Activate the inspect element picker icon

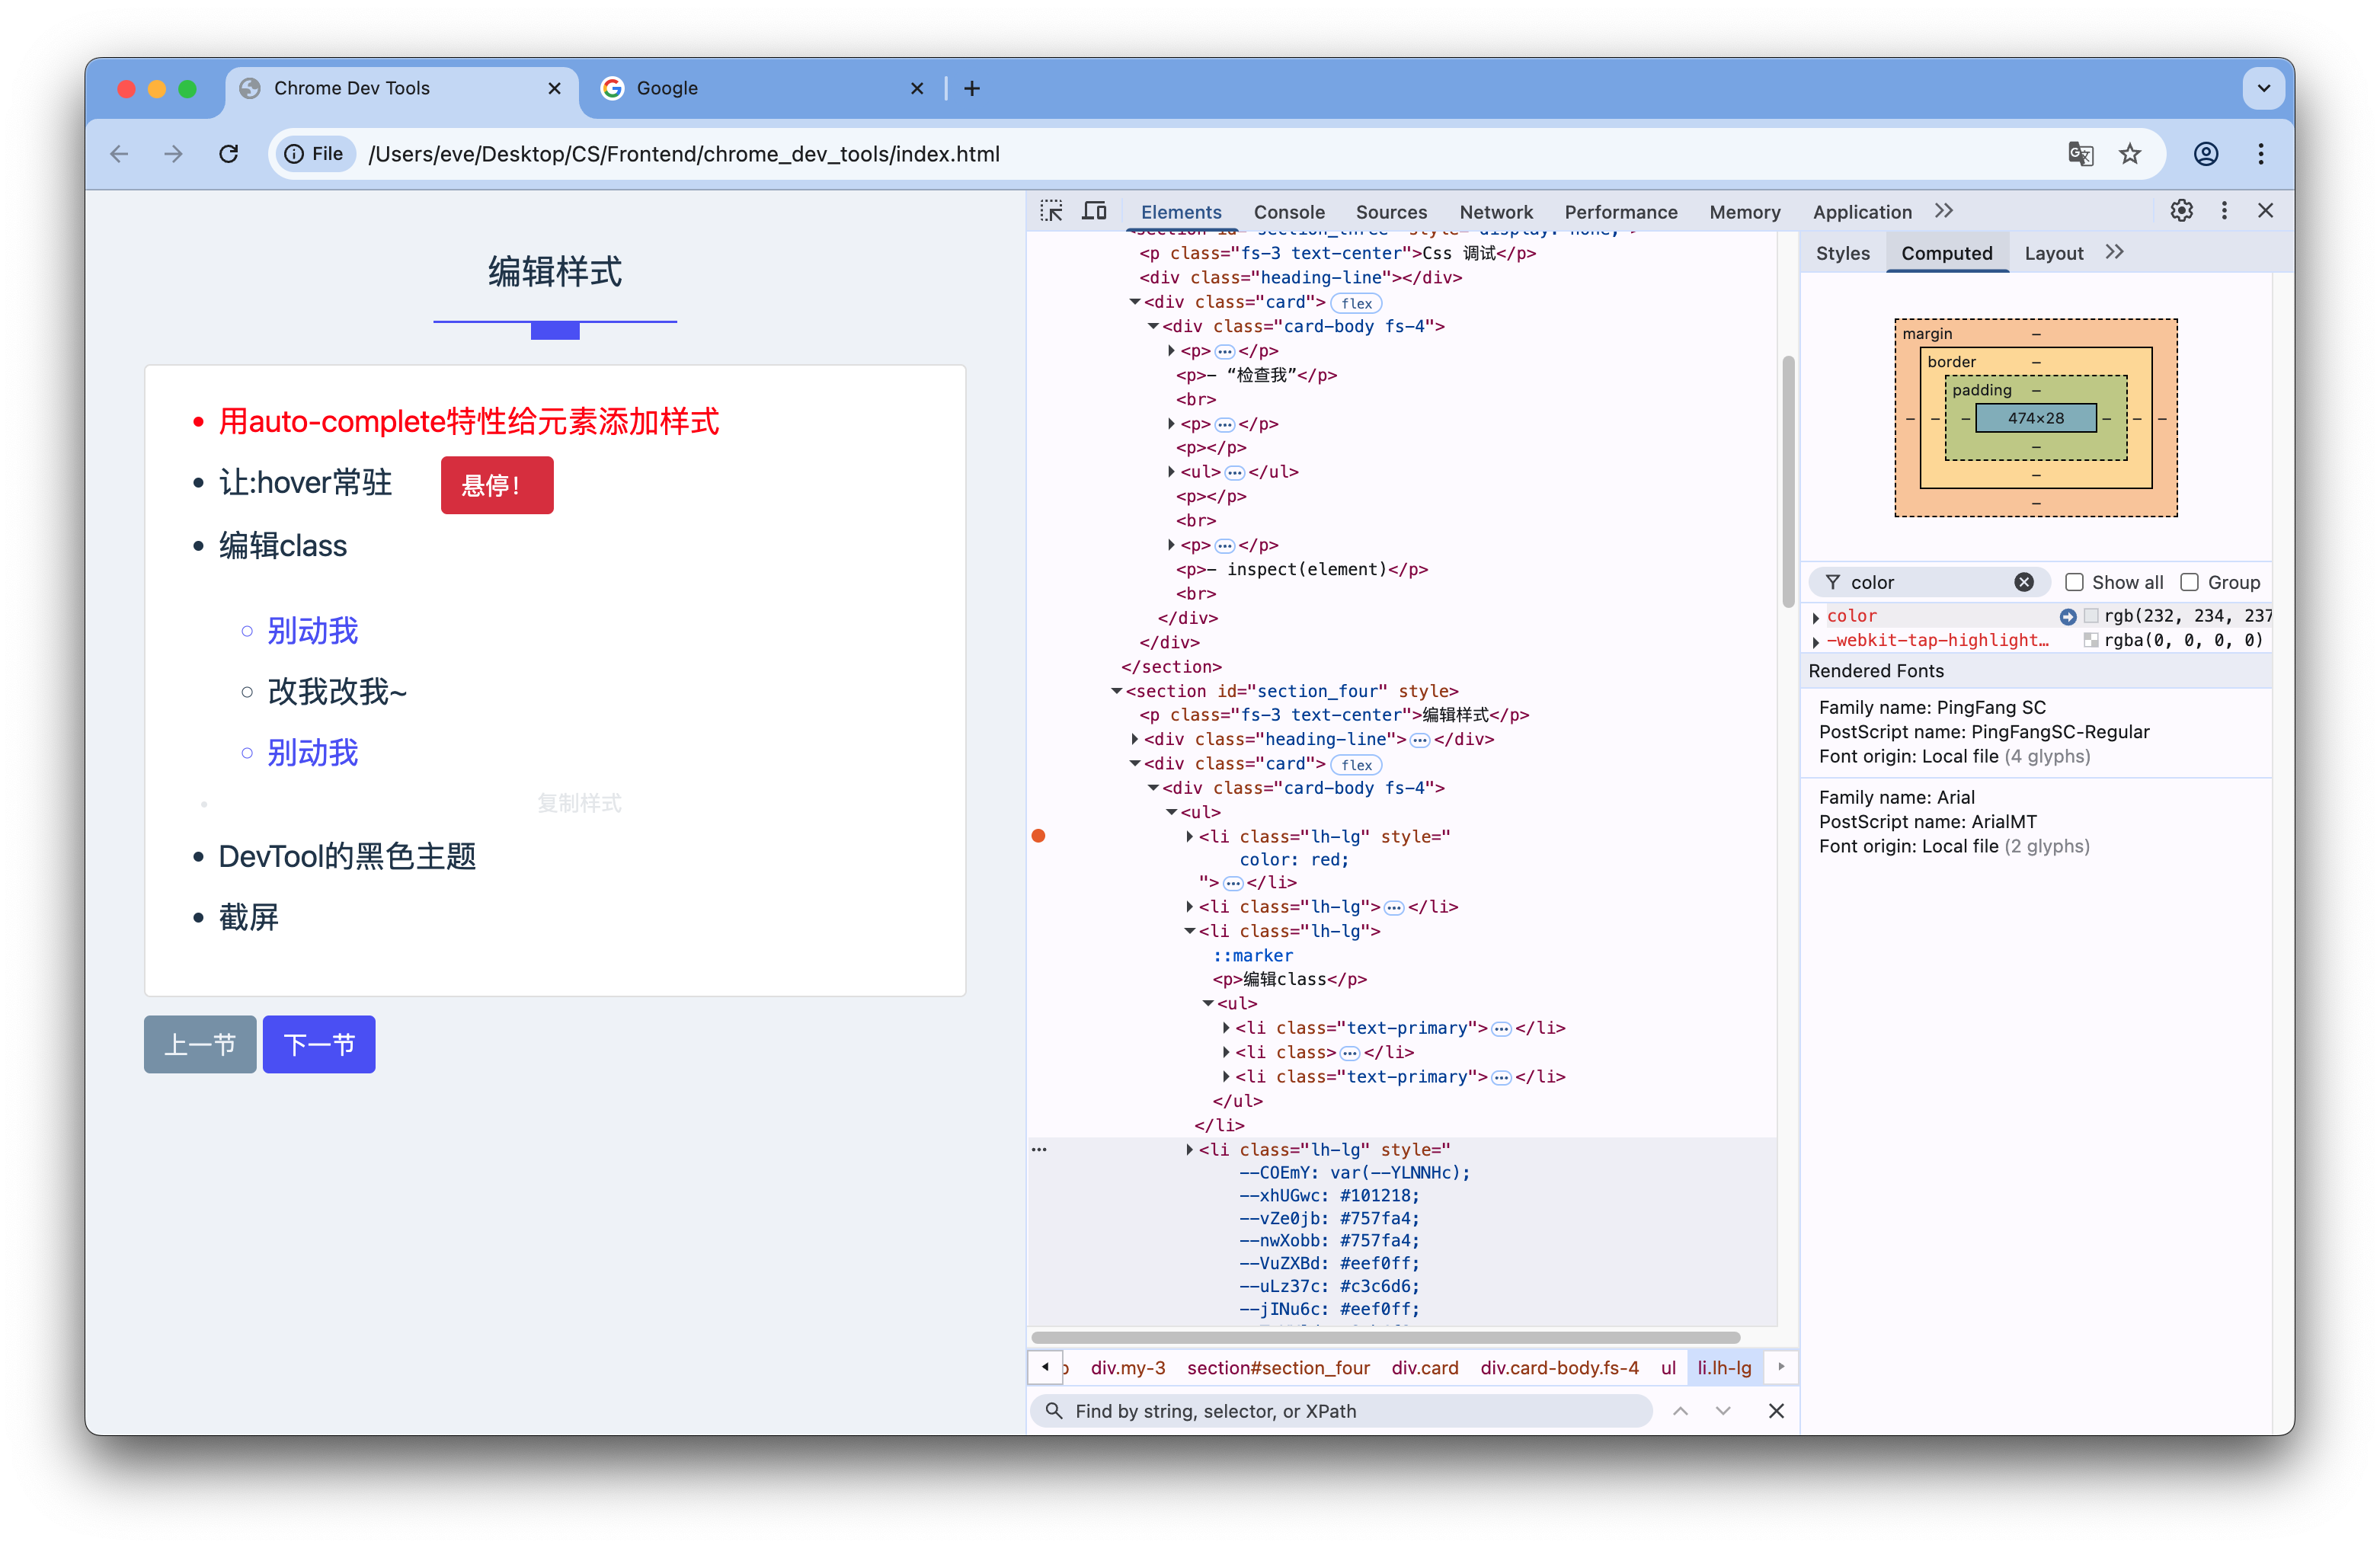pyautogui.click(x=1051, y=211)
